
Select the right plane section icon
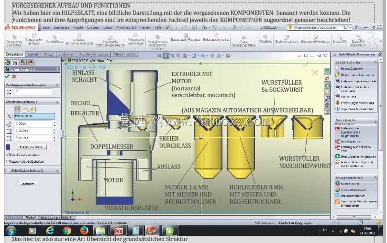click(33, 109)
